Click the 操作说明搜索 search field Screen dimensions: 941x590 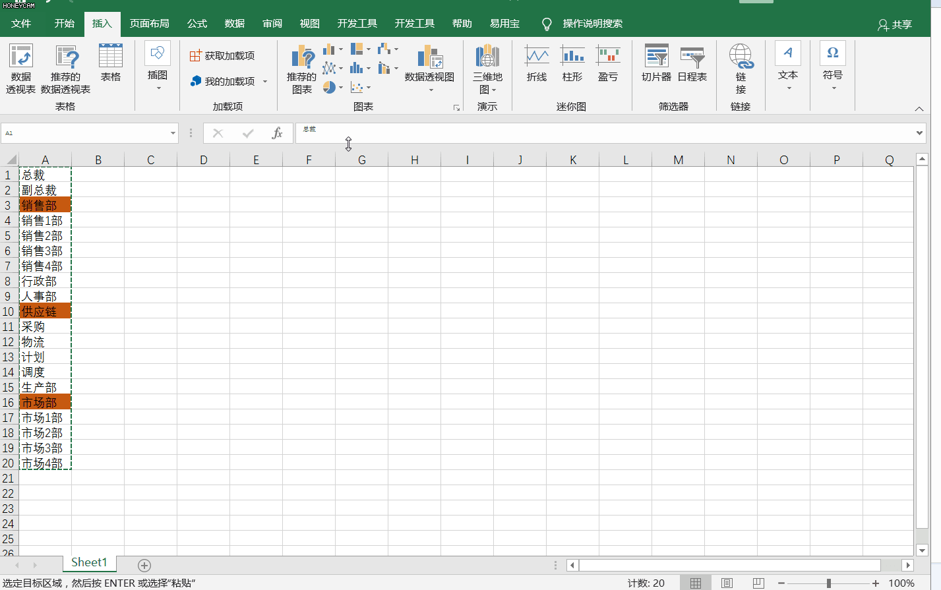click(x=593, y=24)
